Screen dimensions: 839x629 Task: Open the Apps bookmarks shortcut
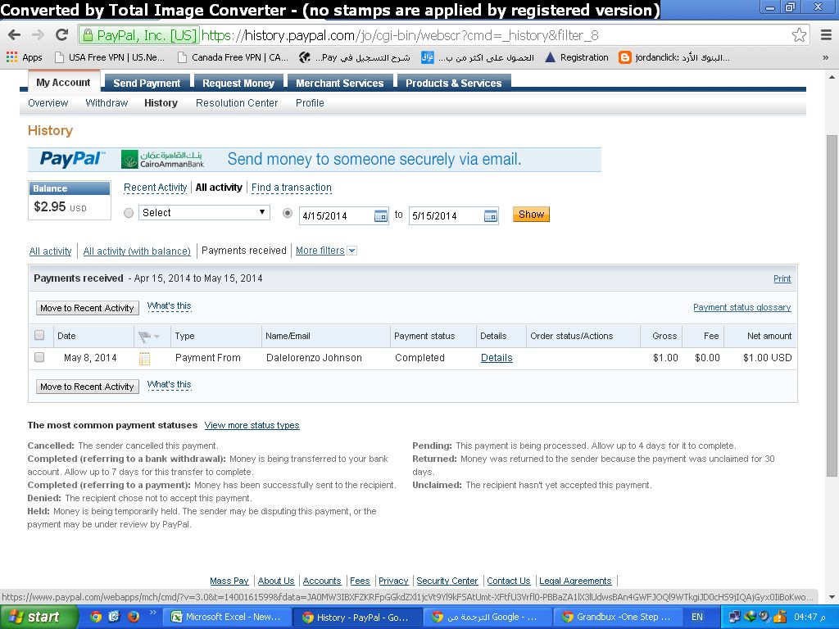tap(24, 57)
